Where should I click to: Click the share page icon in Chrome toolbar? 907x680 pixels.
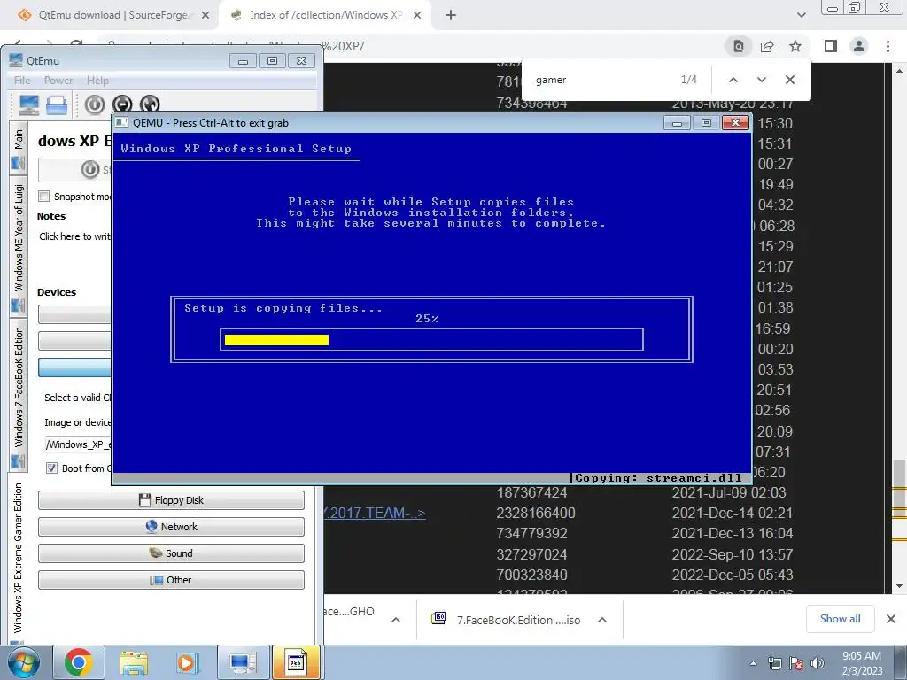click(x=767, y=46)
